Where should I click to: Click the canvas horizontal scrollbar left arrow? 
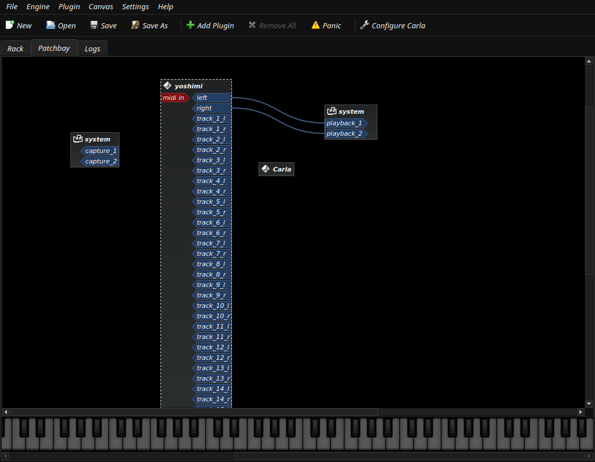[6, 412]
